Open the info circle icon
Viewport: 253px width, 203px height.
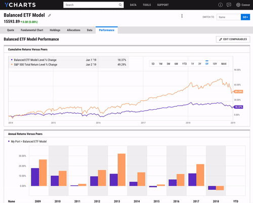[x=220, y=5]
